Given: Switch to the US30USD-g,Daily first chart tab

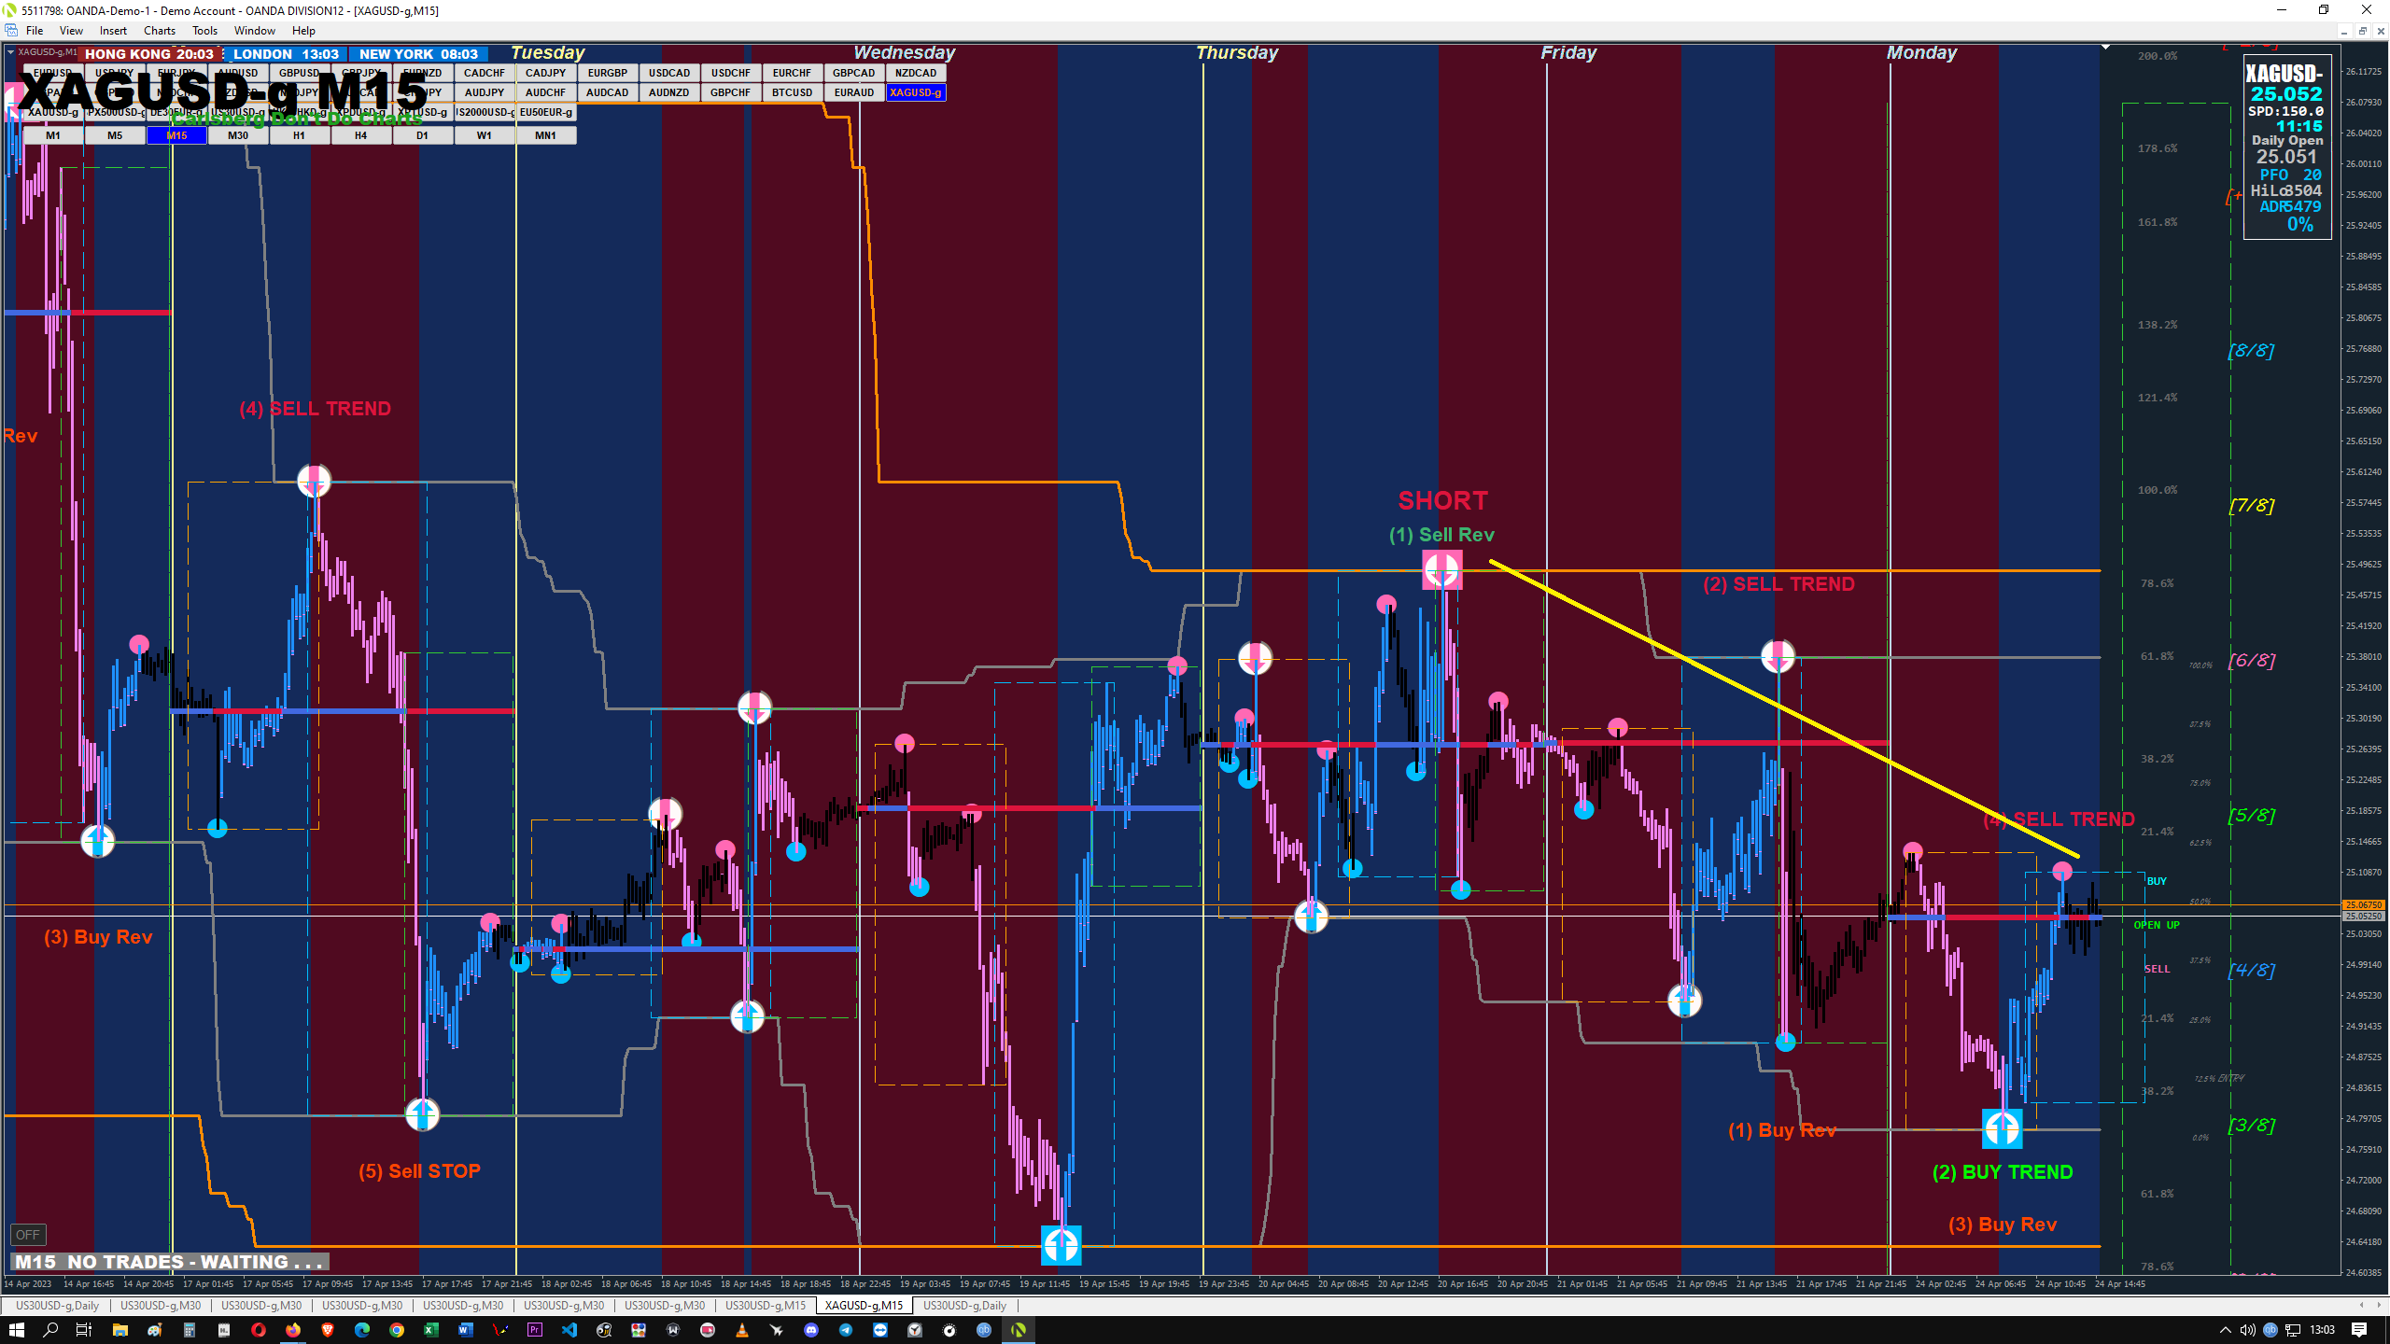Looking at the screenshot, I should [57, 1306].
